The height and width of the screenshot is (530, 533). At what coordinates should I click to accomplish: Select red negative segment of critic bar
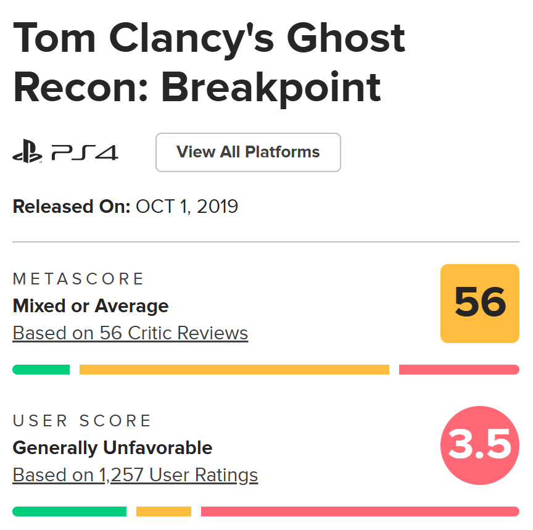pos(459,370)
